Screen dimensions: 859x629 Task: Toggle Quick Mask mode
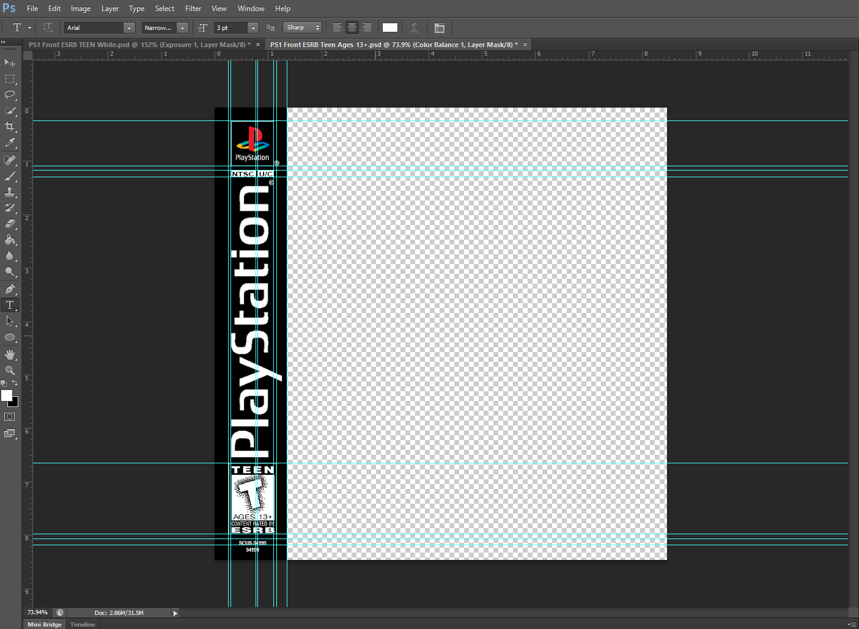pyautogui.click(x=10, y=417)
